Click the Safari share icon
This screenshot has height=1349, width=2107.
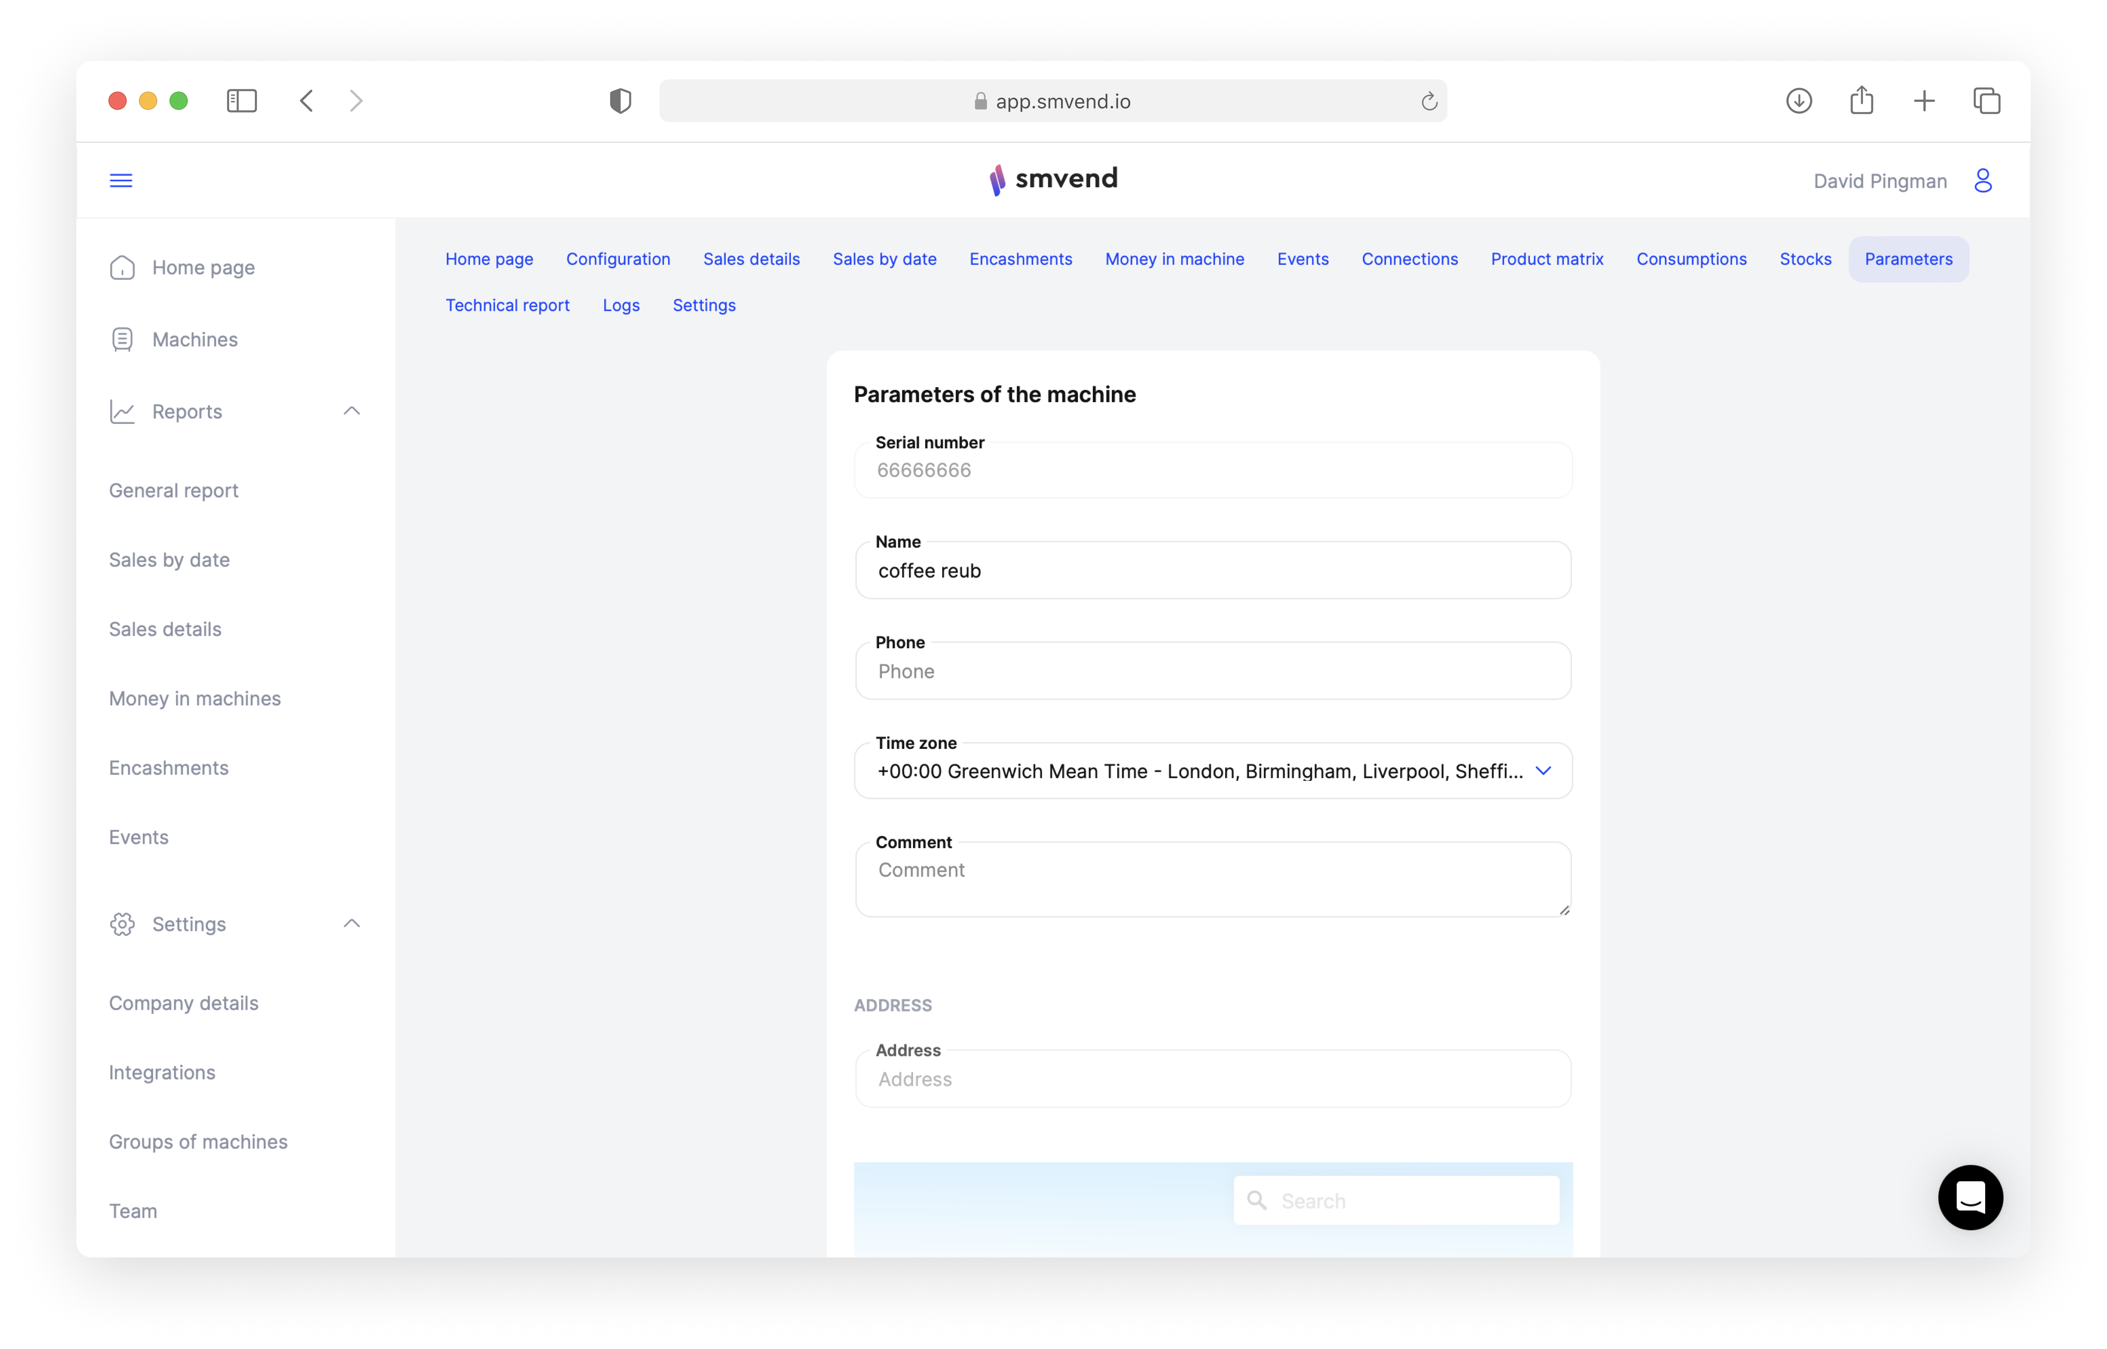coord(1862,101)
